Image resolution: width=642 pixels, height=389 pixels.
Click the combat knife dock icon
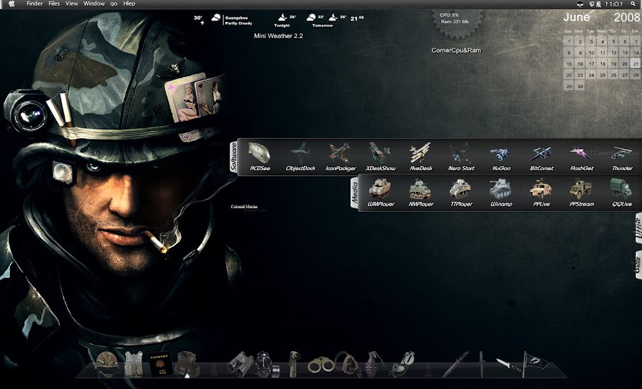click(x=455, y=364)
